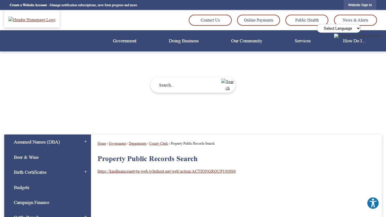Viewport: 386px width, 217px height.
Task: Click the Header Homepage Logo
Action: pos(32,19)
